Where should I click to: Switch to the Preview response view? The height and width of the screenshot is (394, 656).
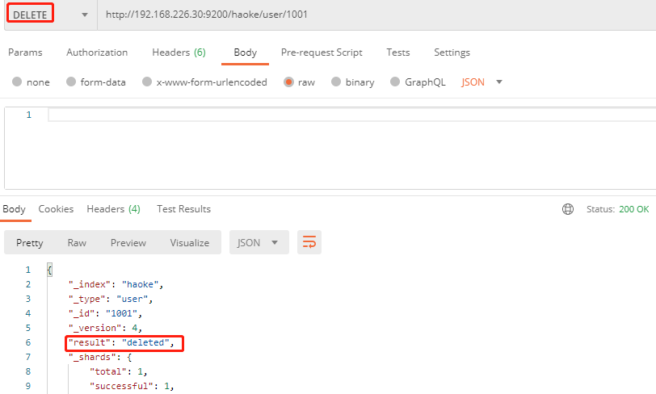click(128, 242)
